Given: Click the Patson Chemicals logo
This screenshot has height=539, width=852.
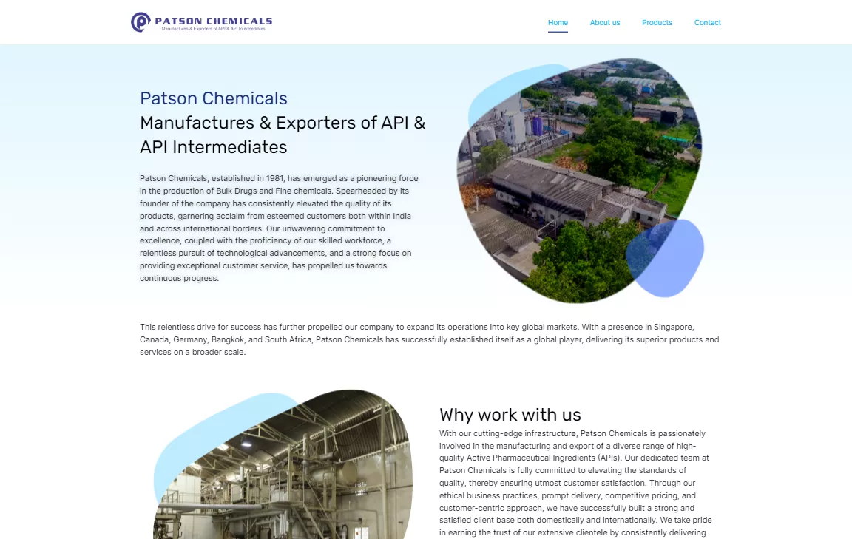Looking at the screenshot, I should click(202, 22).
